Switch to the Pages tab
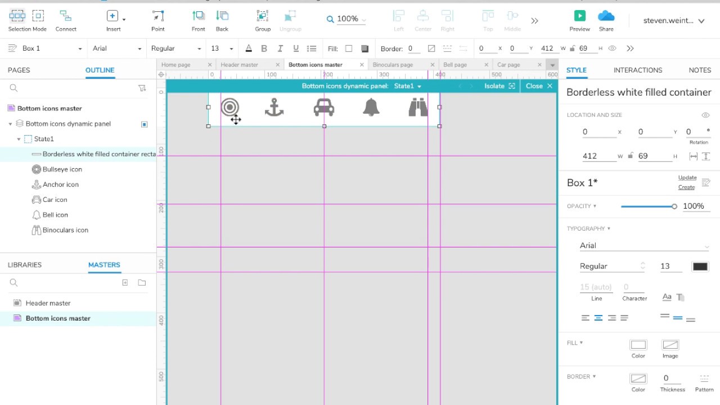Screen dimensions: 720x405 click(19, 70)
